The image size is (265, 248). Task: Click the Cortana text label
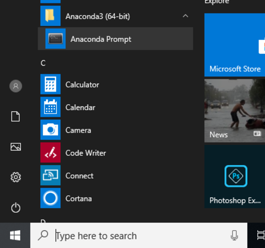pyautogui.click(x=79, y=199)
